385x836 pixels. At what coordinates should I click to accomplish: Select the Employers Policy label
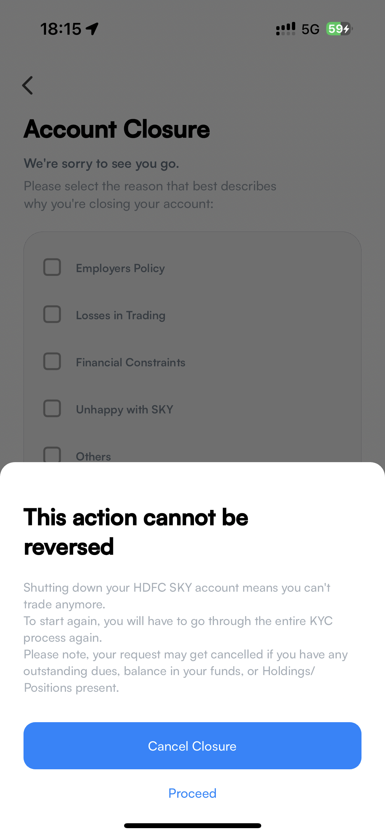point(120,268)
